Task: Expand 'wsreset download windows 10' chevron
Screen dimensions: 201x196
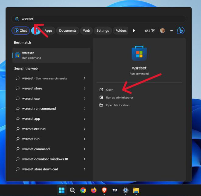Action: pos(84,159)
